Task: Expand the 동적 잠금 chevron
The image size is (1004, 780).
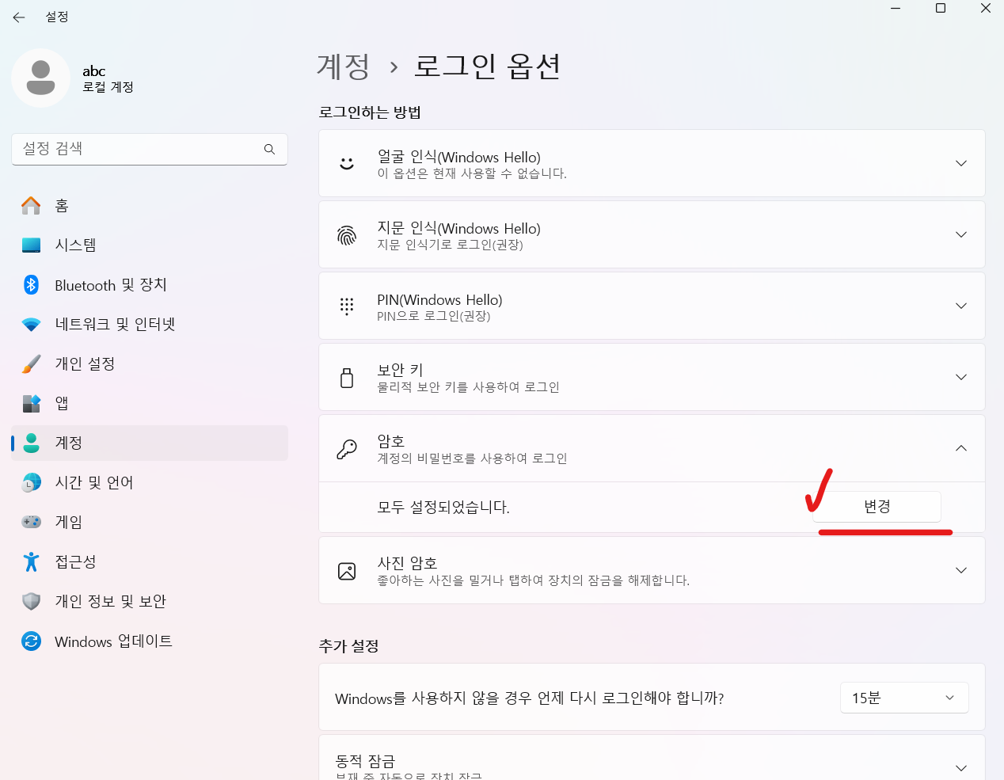Action: (x=961, y=768)
